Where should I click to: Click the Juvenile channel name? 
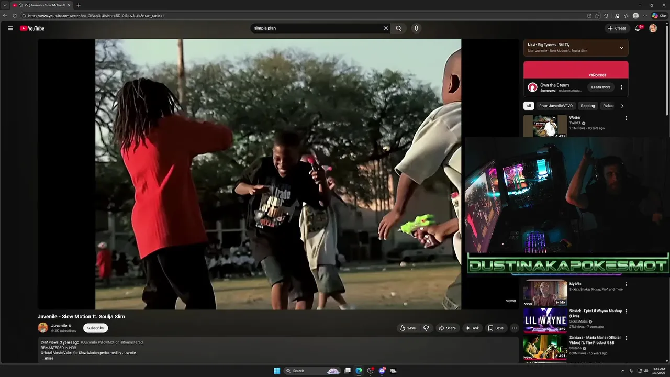(59, 326)
